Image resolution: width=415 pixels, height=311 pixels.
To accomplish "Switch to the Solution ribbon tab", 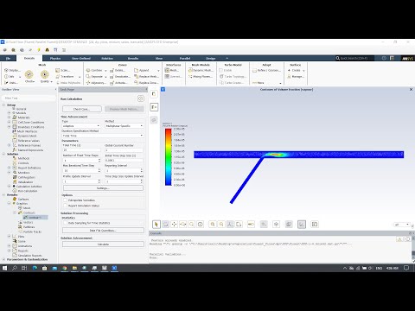I will point(107,58).
